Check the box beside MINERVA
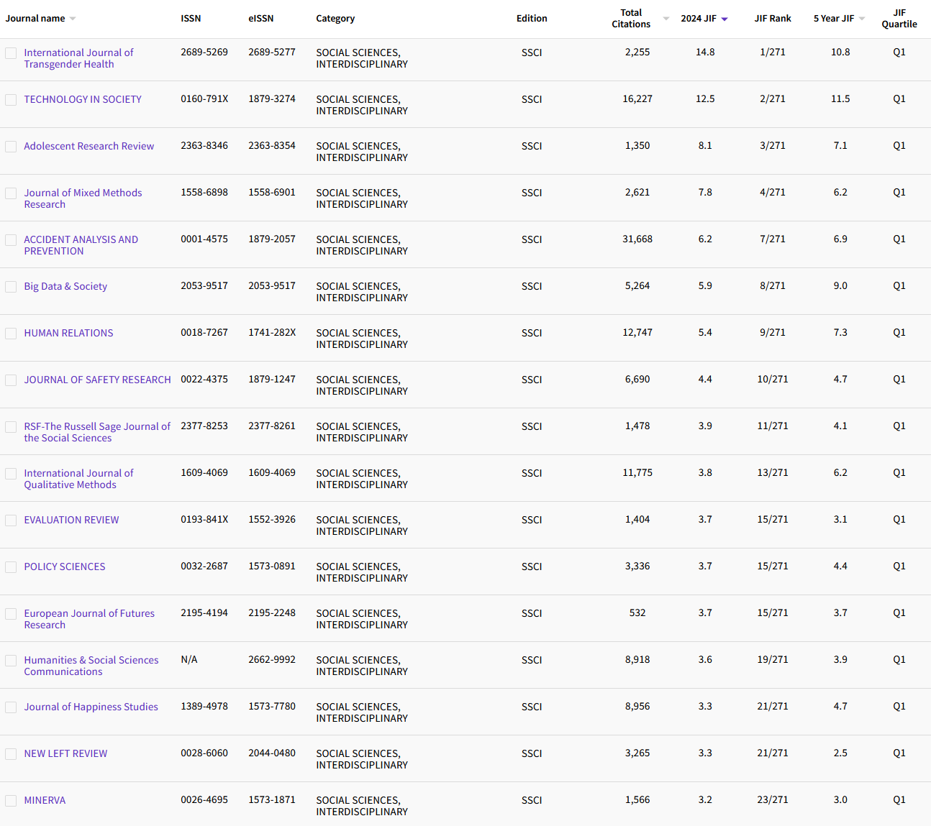 (11, 801)
